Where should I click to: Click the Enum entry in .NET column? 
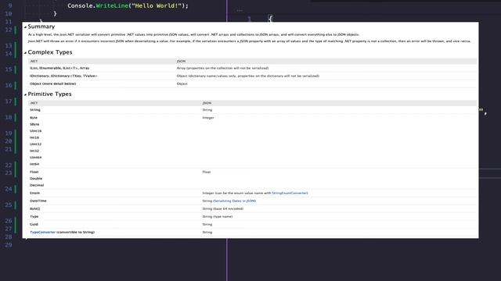click(x=34, y=193)
